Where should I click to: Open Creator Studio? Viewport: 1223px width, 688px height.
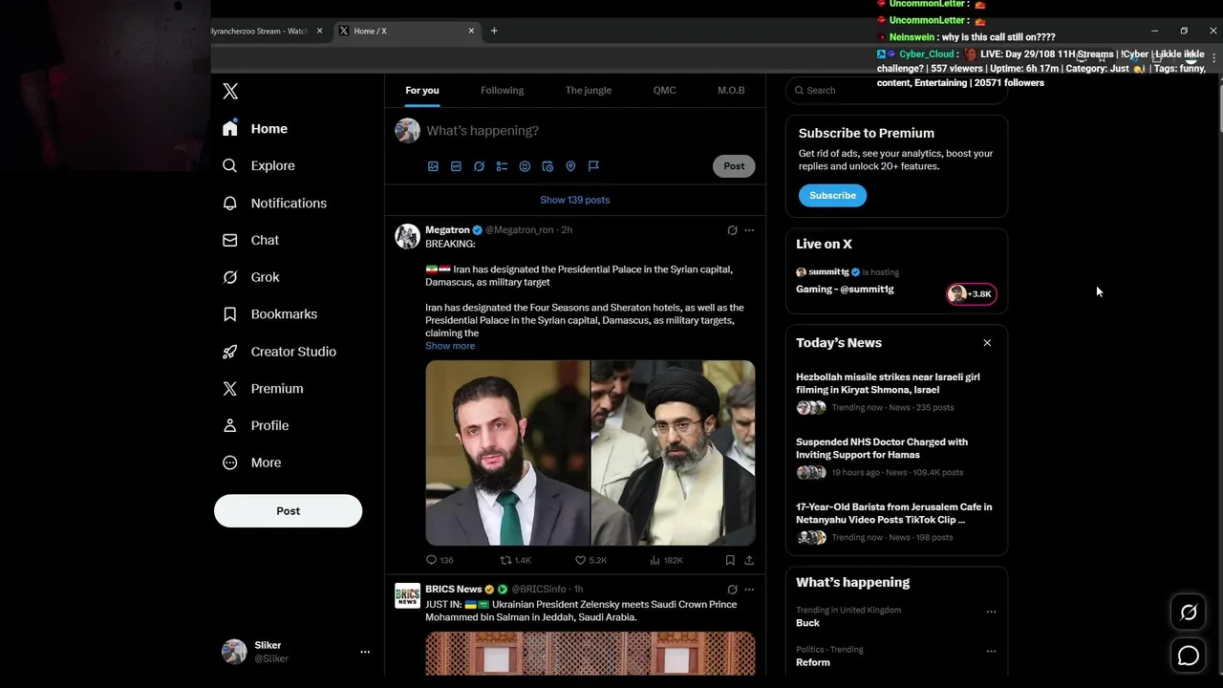coord(279,352)
